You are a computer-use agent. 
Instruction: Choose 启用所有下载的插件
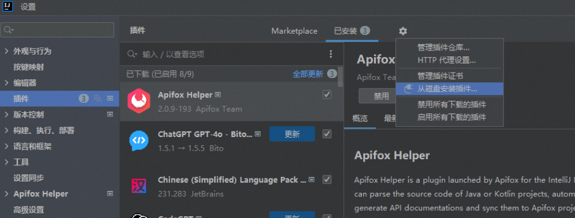coord(450,118)
